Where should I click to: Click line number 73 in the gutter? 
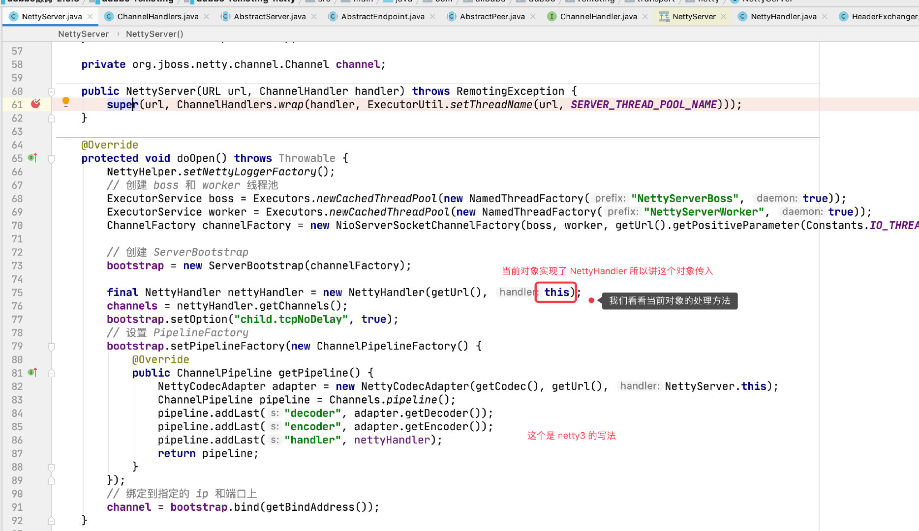click(x=17, y=265)
